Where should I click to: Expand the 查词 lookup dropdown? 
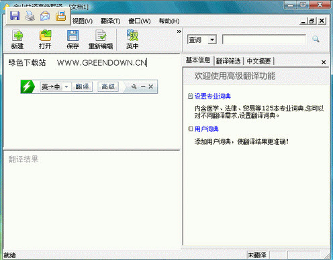212,40
